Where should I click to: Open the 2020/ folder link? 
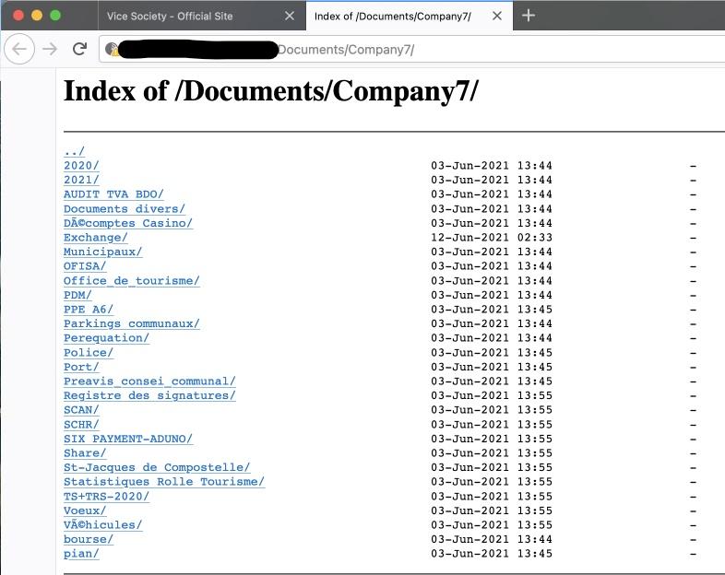point(81,165)
